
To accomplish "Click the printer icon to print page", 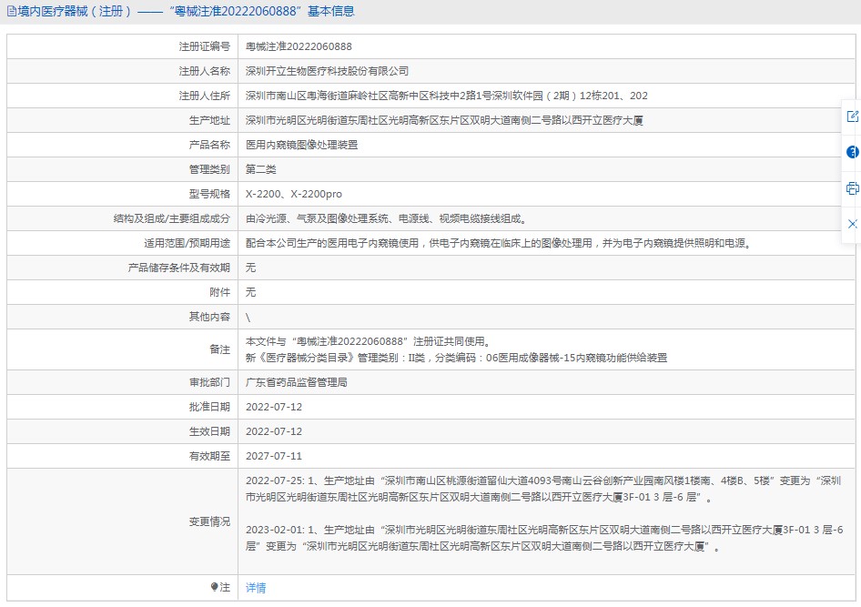I will (x=852, y=188).
